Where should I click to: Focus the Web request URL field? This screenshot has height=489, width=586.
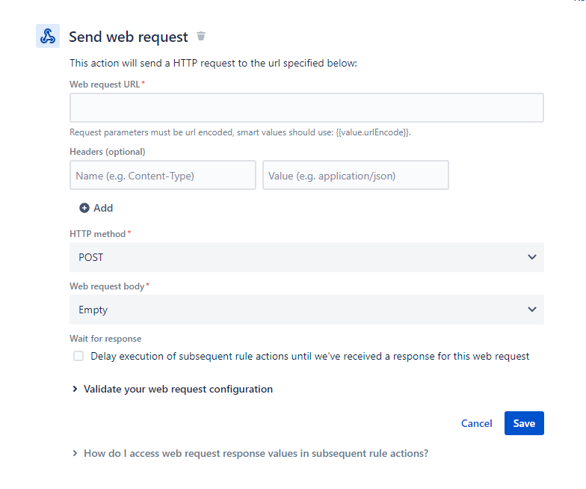tap(306, 108)
